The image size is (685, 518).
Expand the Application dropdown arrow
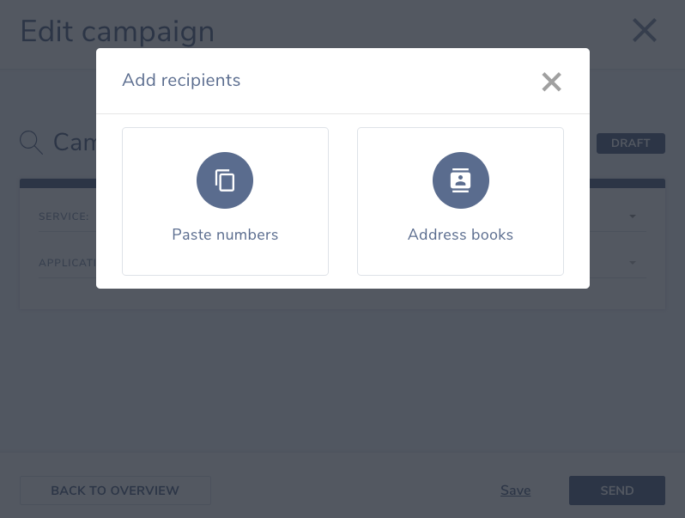coord(632,263)
